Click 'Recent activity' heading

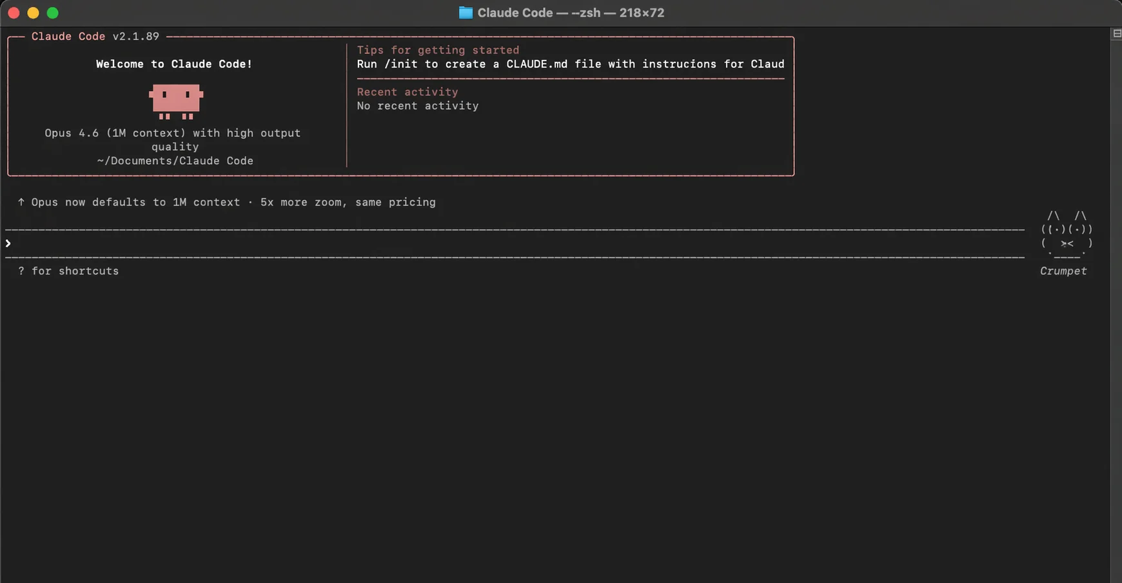(x=408, y=92)
